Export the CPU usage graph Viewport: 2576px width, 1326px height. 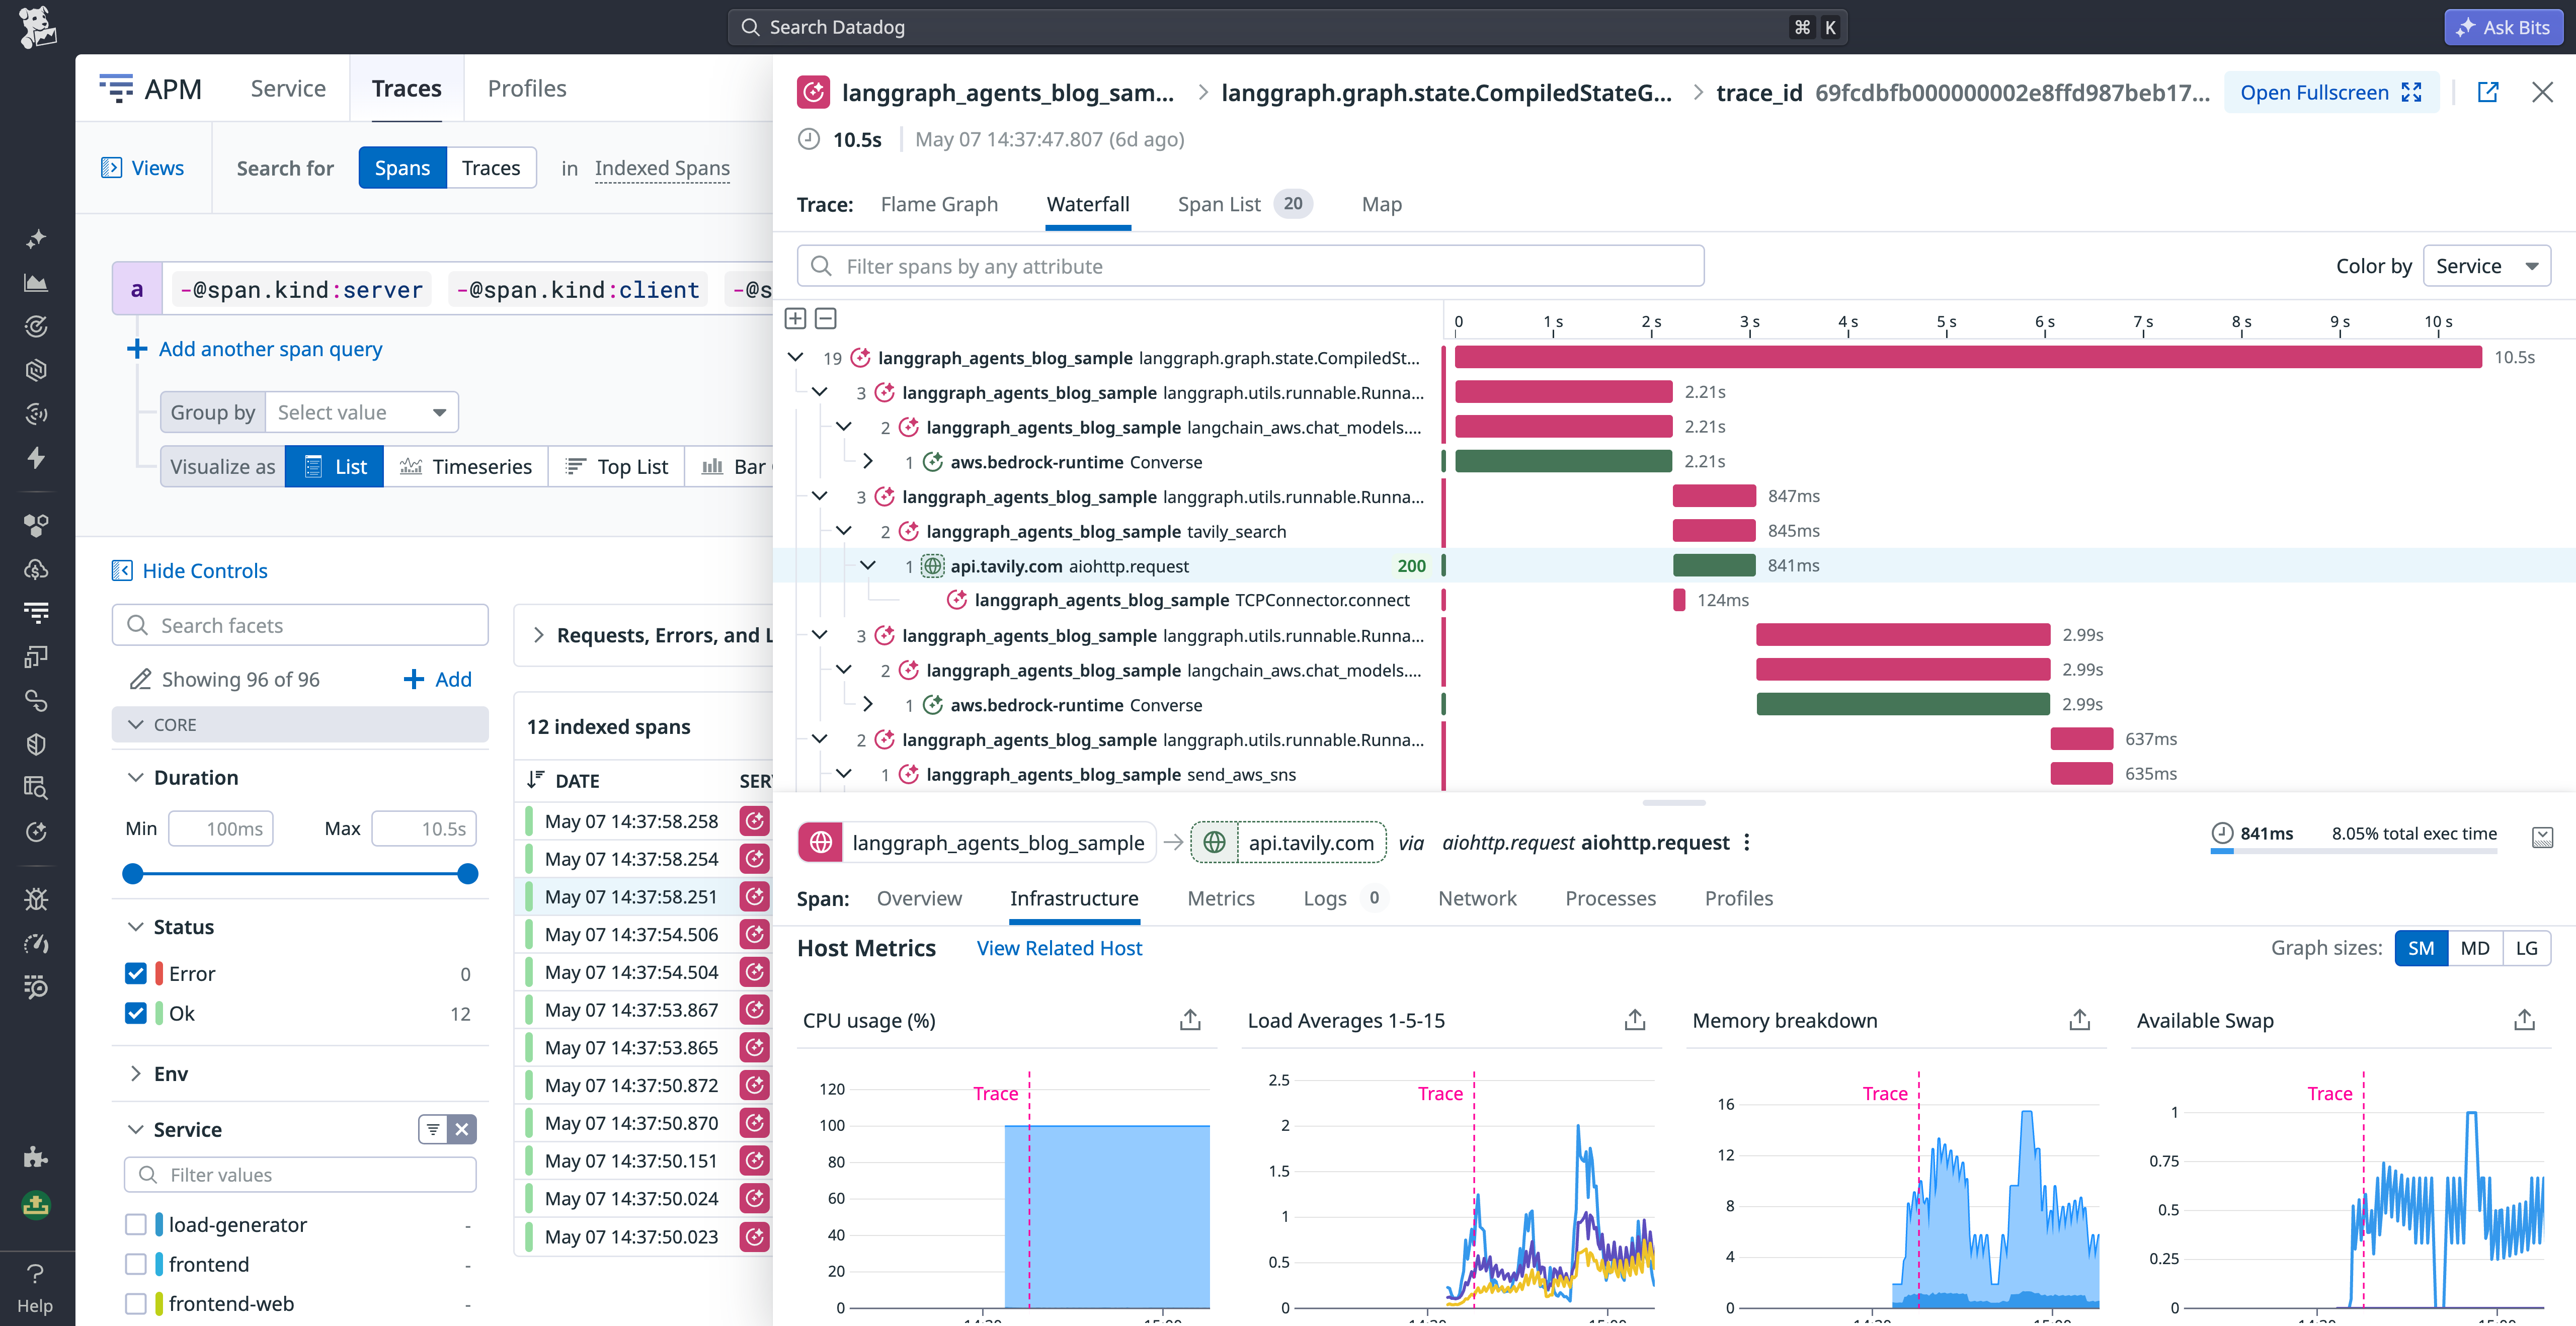[1190, 1020]
